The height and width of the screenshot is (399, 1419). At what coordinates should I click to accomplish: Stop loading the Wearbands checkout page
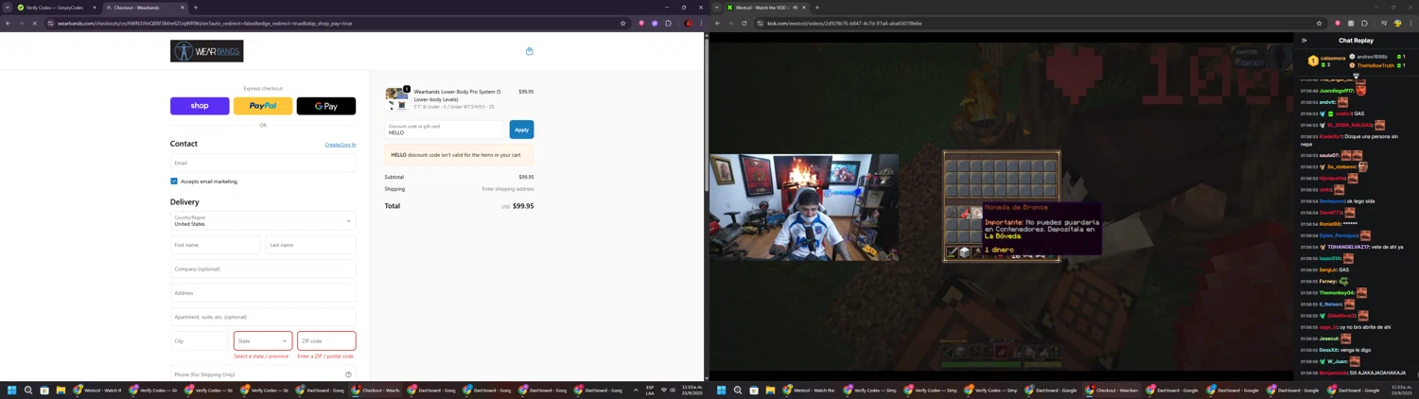tap(34, 23)
